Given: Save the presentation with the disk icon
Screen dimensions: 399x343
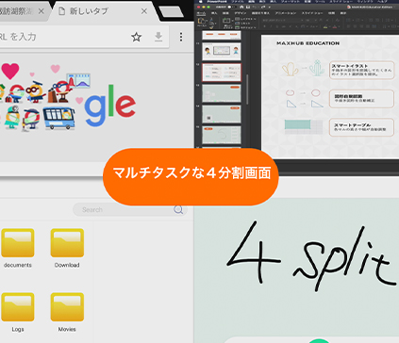Looking at the screenshot, I should point(248,7).
